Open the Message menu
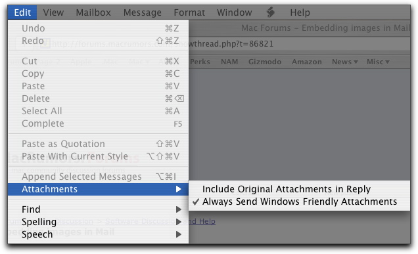418x254 pixels. 143,12
